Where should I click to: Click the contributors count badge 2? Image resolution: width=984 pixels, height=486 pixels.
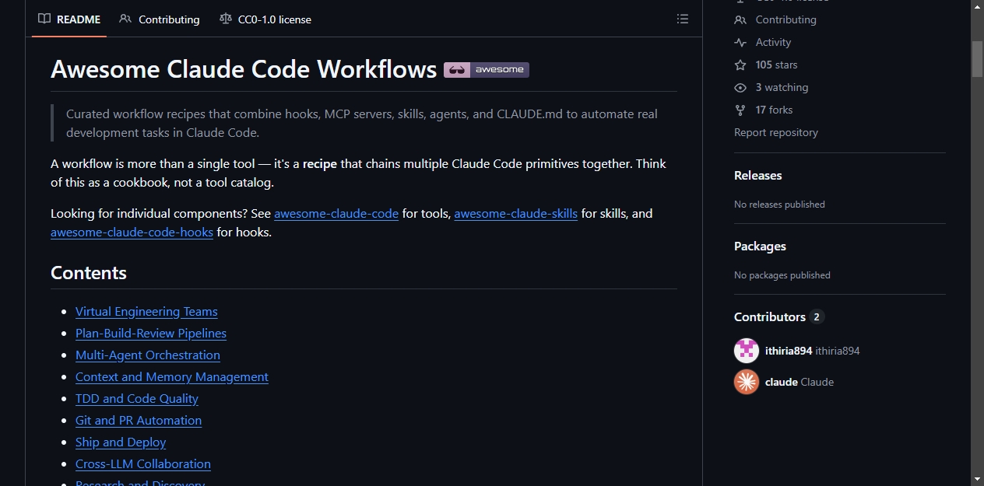817,317
